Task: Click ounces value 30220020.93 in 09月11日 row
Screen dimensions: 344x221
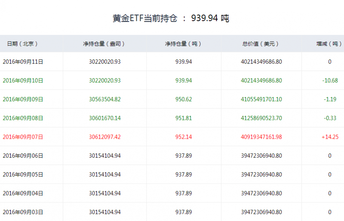Action: pos(104,62)
